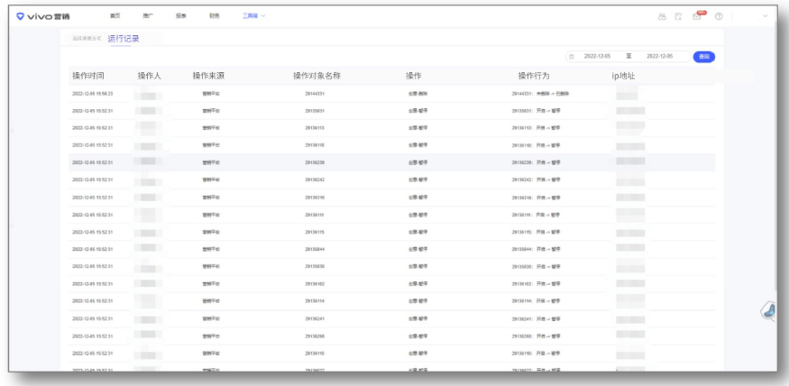Select the tab left of 运行记录
This screenshot has height=386, width=789.
(87, 39)
